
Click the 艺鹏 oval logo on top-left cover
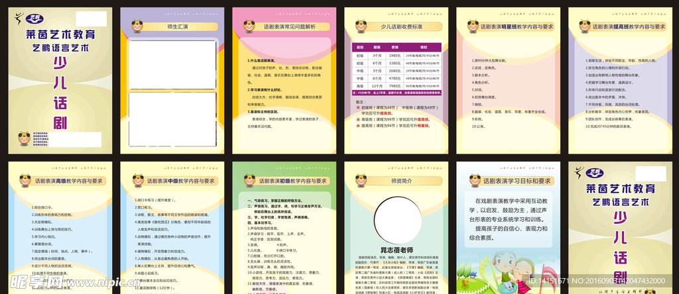34,19
